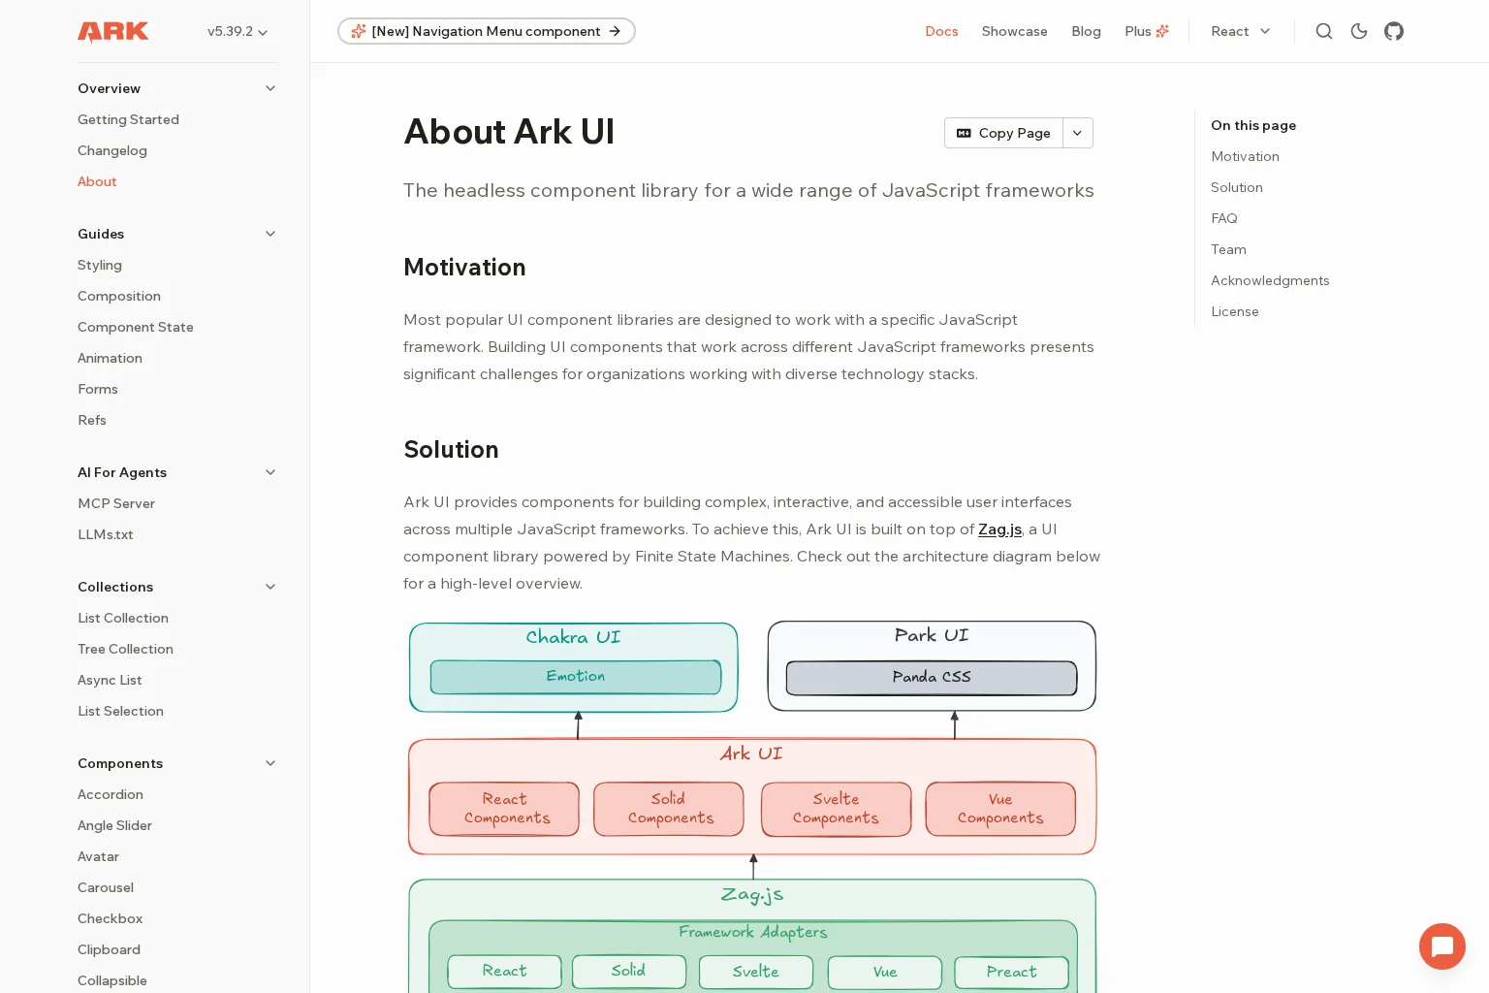Click the architecture diagram image
Image resolution: width=1489 pixels, height=993 pixels.
[752, 806]
